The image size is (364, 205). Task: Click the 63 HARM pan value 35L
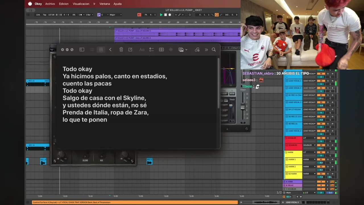[330, 177]
